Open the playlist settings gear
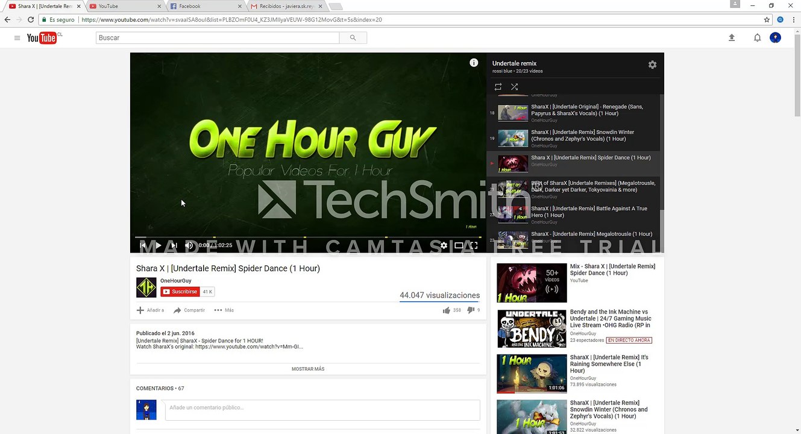The image size is (801, 434). point(652,64)
